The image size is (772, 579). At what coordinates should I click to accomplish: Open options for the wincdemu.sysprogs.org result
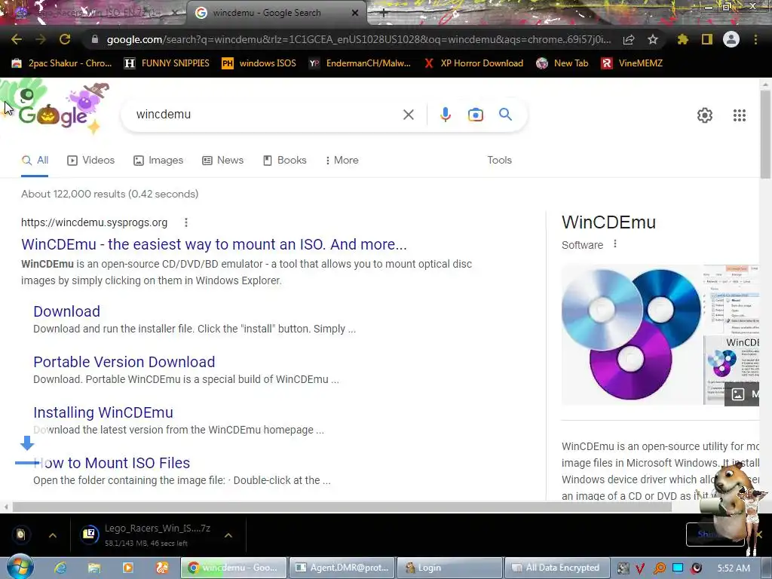pos(186,222)
